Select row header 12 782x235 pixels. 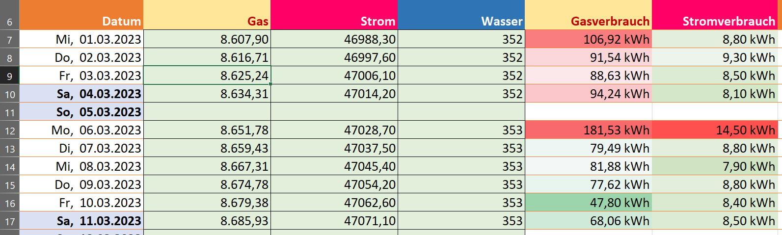point(9,130)
